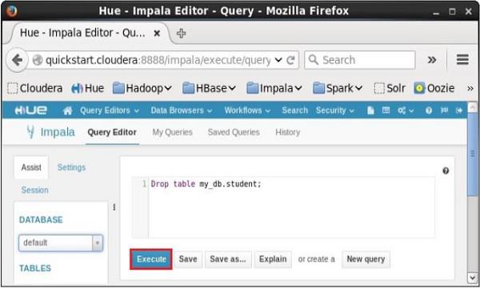Open the default database dropdown
The height and width of the screenshot is (288, 480).
coord(61,243)
